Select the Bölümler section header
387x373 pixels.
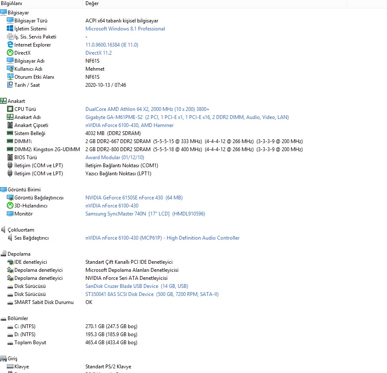[18, 318]
